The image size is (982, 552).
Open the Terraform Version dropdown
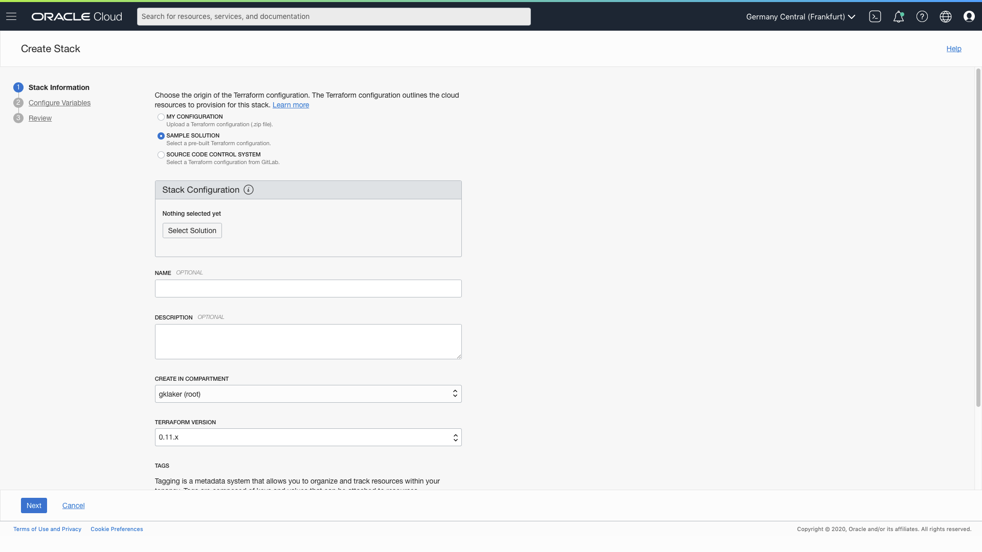[308, 437]
